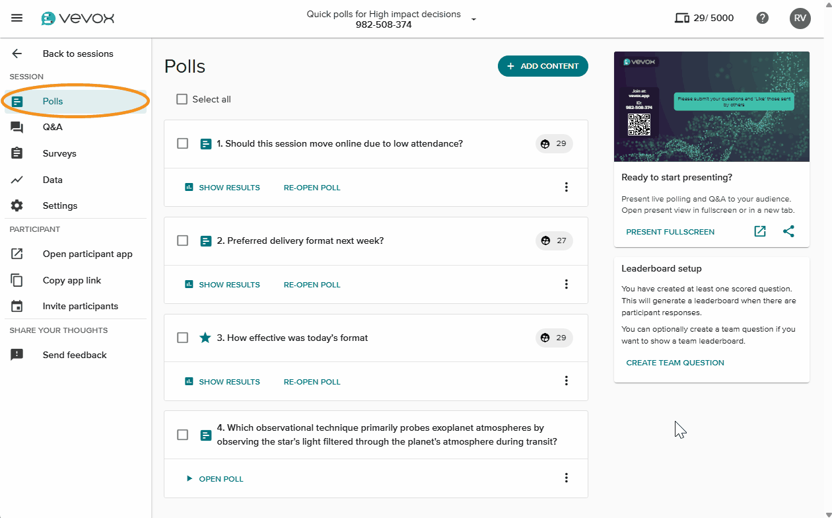Screen dimensions: 832x518
Task: Open RV user account avatar
Action: coord(800,18)
